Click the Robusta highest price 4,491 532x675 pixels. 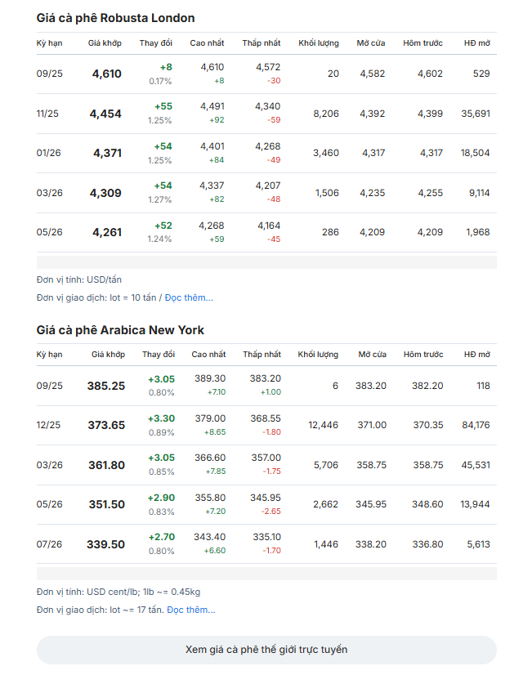point(212,106)
